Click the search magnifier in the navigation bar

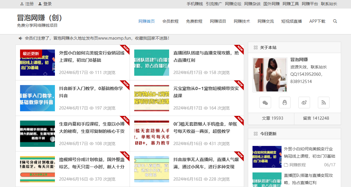click(335, 21)
